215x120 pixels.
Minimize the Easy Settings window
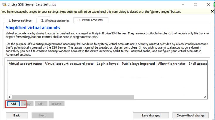(183, 4)
